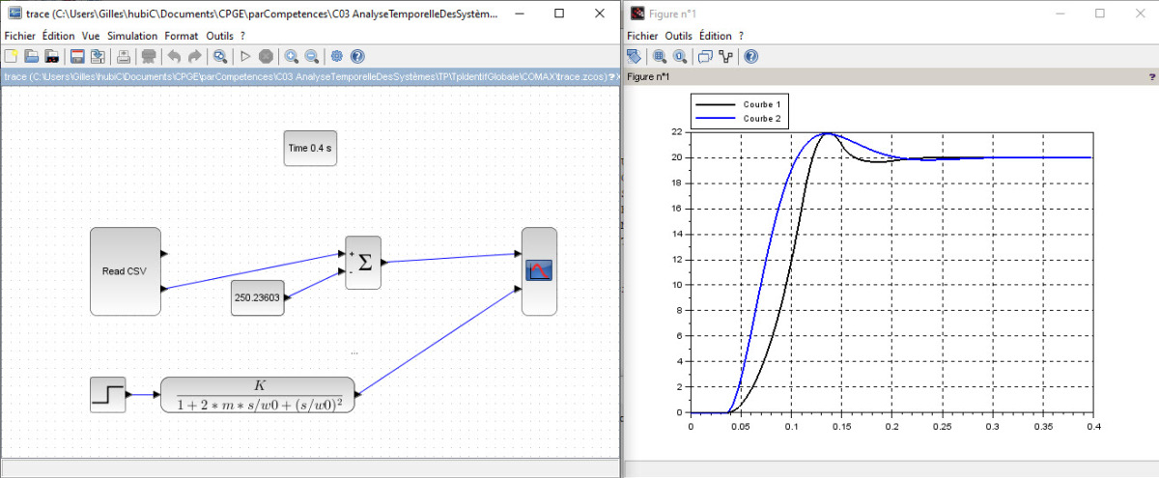Toggle datatip mode in Figure window

[x=705, y=57]
